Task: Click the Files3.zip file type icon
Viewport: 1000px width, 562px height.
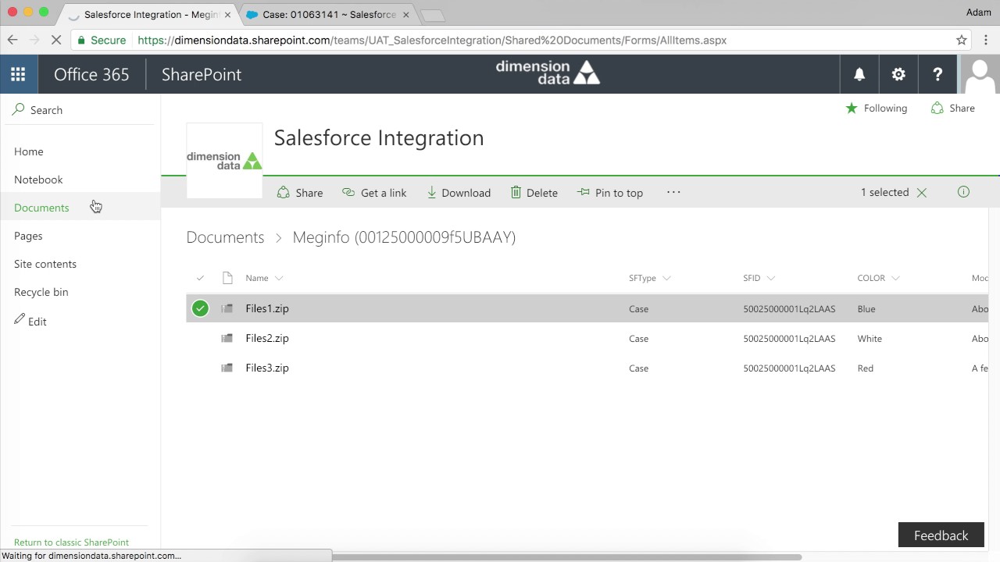Action: (227, 368)
